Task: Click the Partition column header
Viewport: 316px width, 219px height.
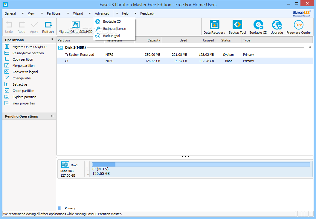Action: [81, 40]
